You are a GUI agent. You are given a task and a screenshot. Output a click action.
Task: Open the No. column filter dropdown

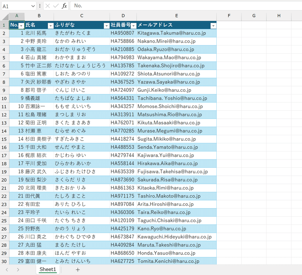click(x=21, y=25)
